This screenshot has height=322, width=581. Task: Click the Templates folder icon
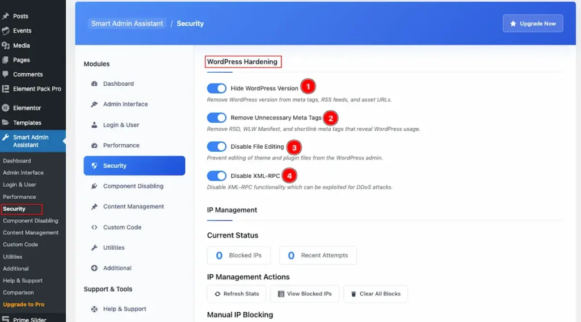[x=5, y=123]
